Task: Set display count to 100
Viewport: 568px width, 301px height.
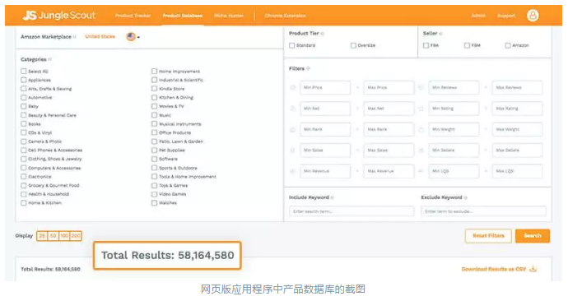Action: point(64,236)
